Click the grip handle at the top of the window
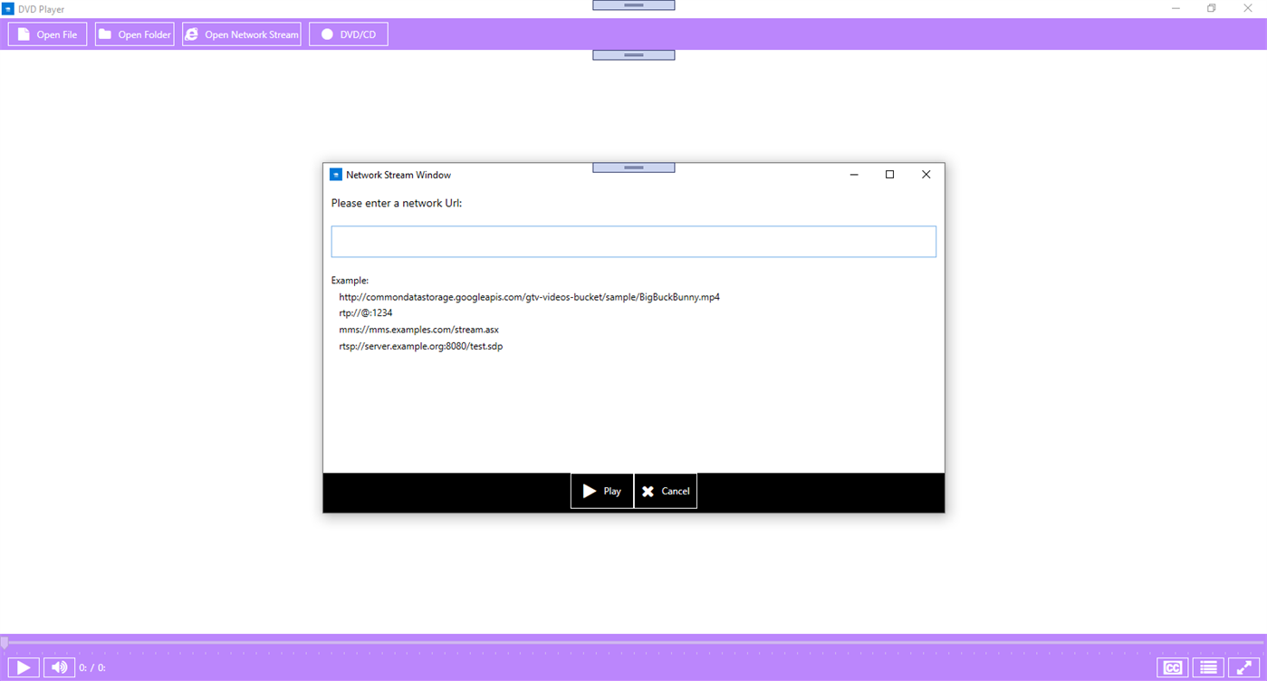1267x681 pixels. 633,5
